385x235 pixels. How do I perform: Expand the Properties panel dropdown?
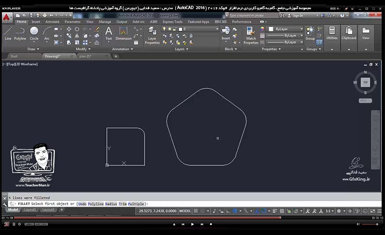(271, 49)
